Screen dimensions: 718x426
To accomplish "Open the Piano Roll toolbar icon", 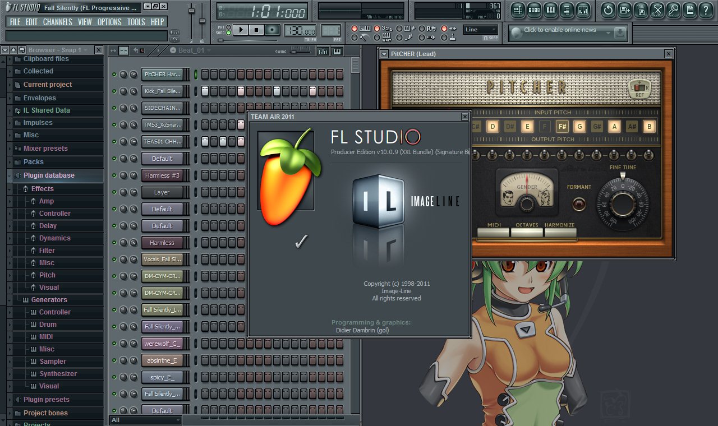I will pos(550,10).
